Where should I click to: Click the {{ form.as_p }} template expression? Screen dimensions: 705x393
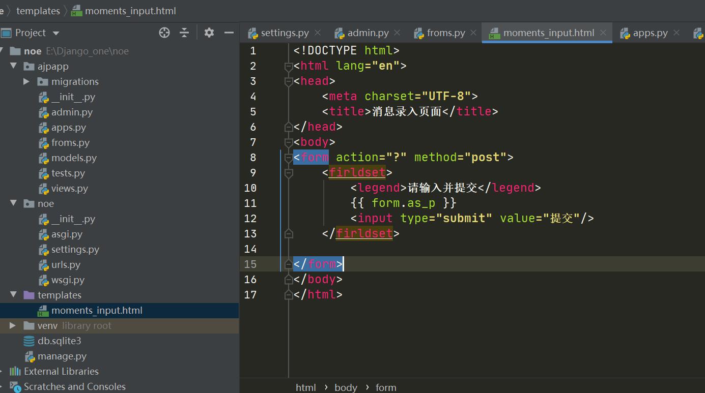[403, 203]
